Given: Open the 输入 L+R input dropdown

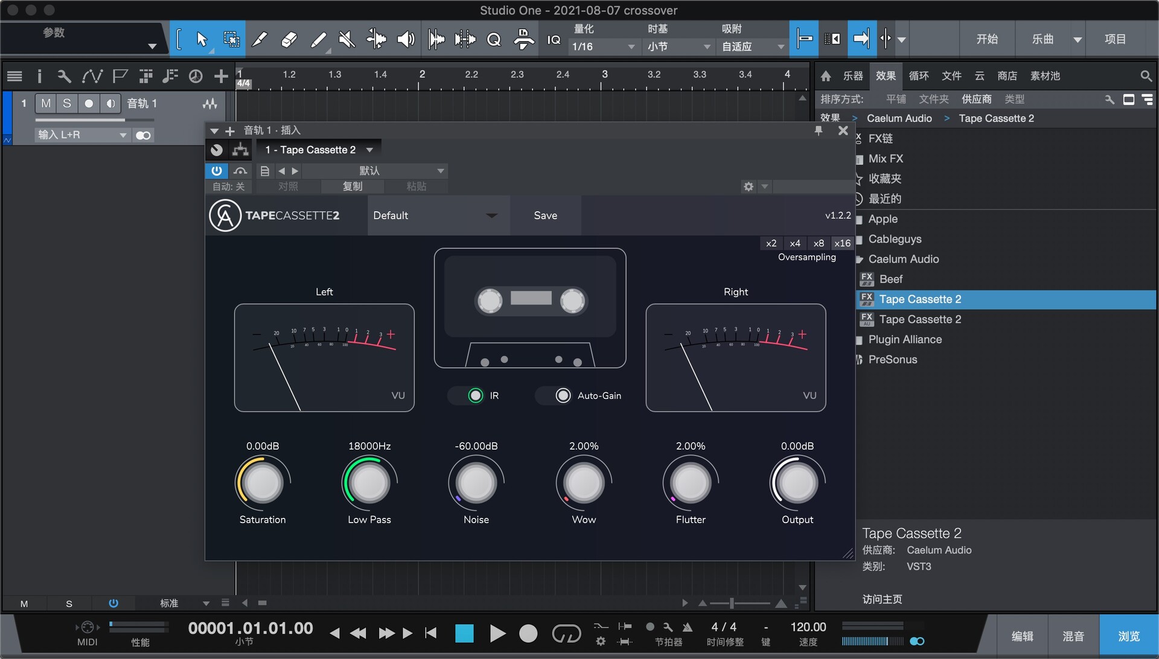Looking at the screenshot, I should pos(81,135).
